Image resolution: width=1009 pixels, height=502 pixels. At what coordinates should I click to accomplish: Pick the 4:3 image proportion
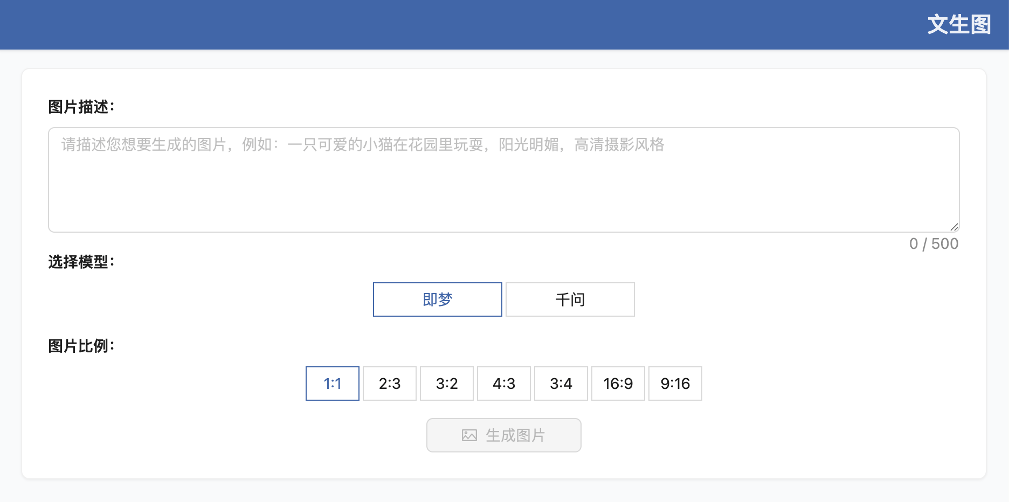503,384
